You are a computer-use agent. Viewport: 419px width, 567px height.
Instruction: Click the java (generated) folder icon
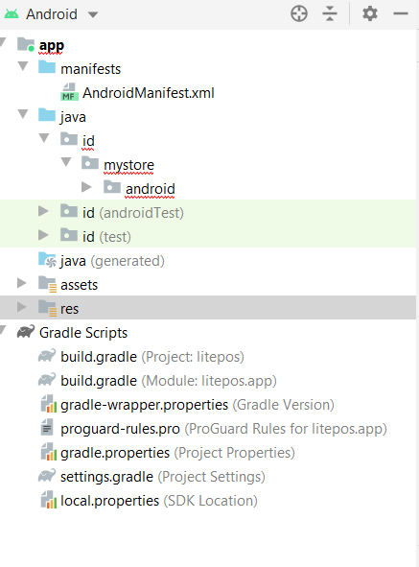pyautogui.click(x=47, y=260)
